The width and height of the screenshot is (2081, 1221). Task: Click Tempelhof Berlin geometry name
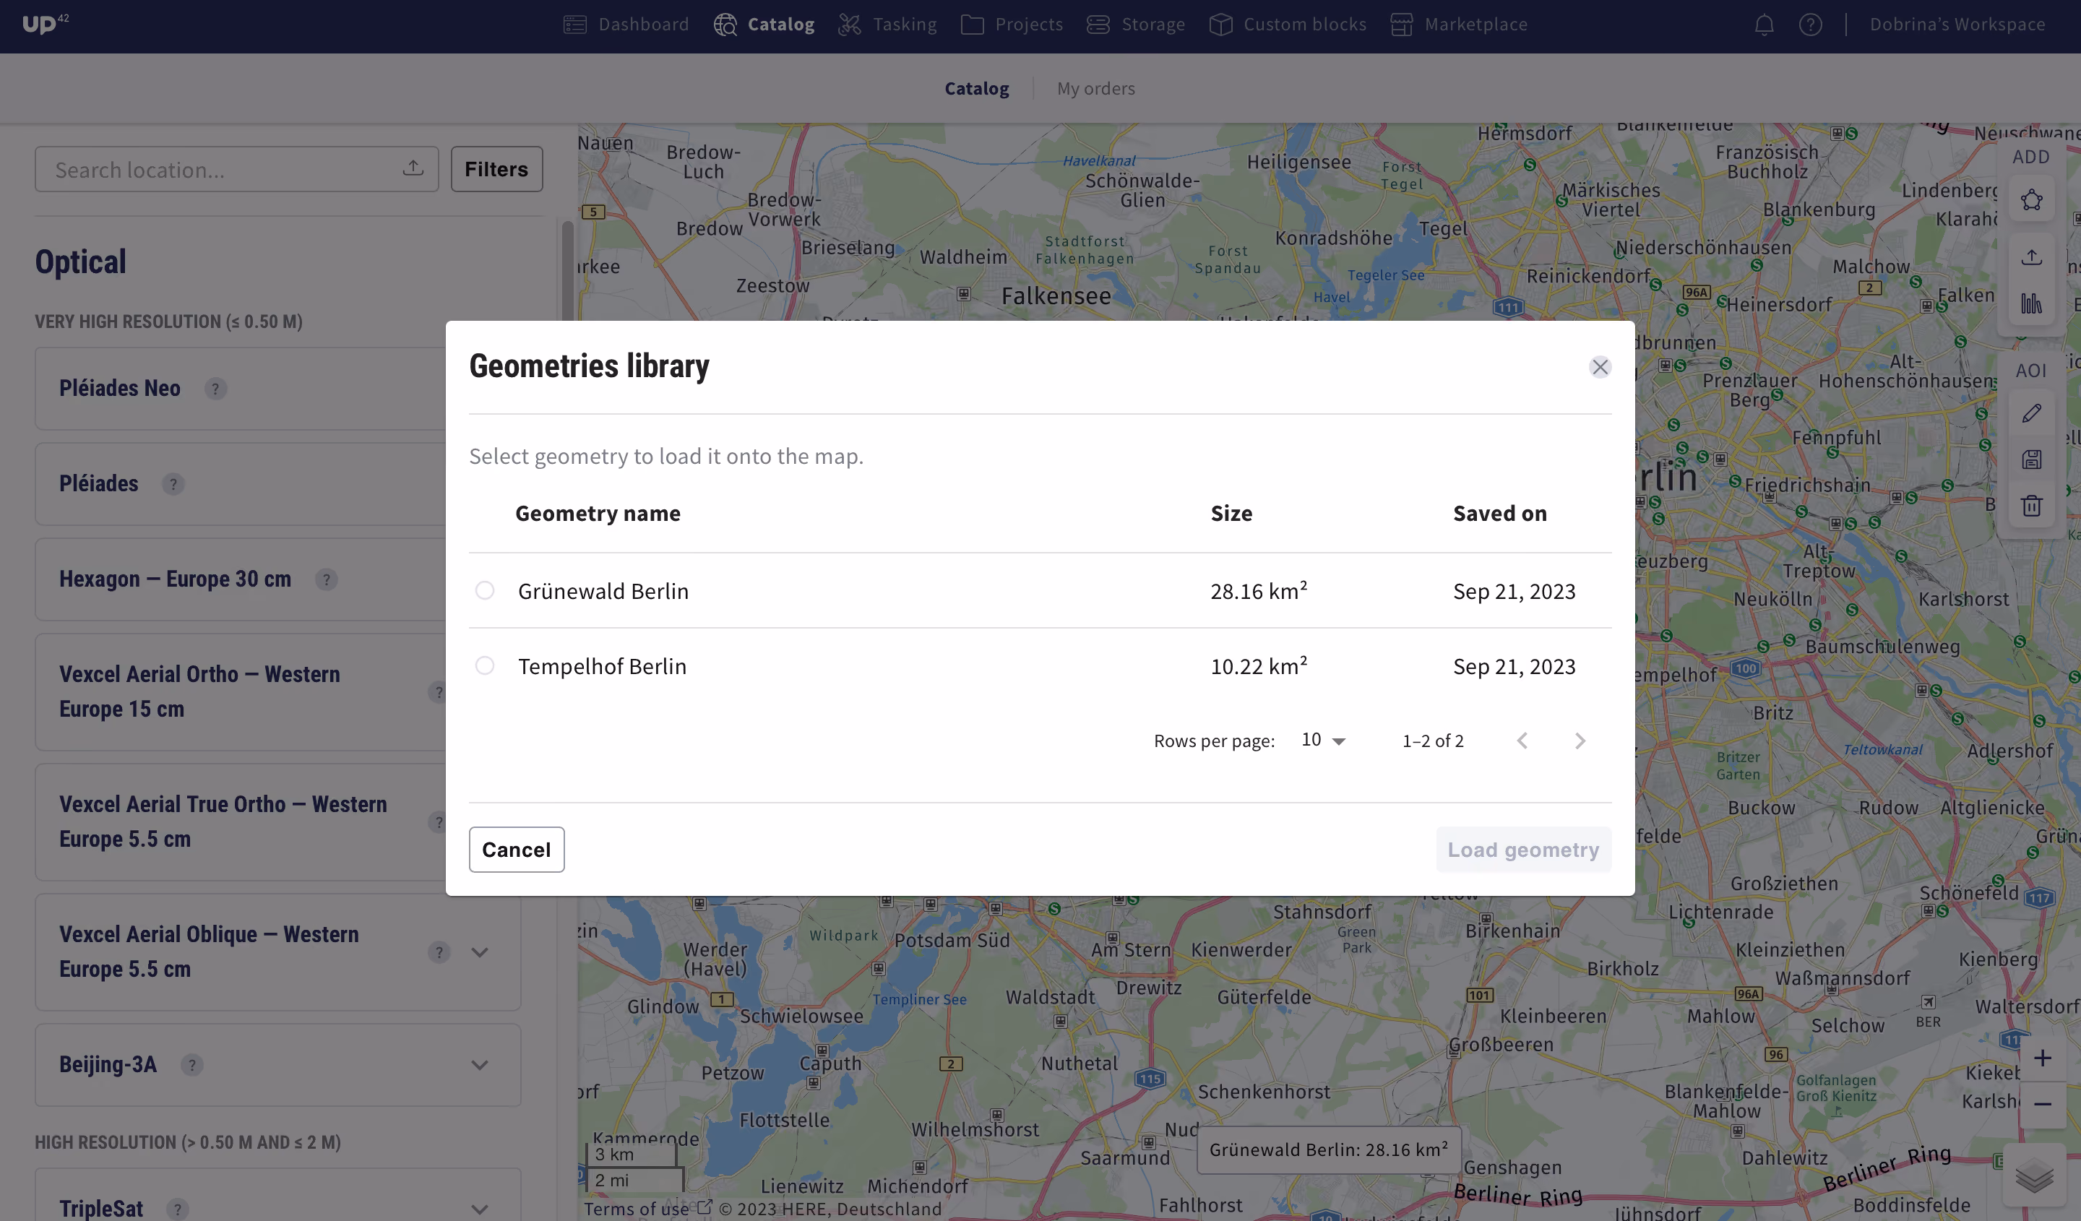coord(602,666)
